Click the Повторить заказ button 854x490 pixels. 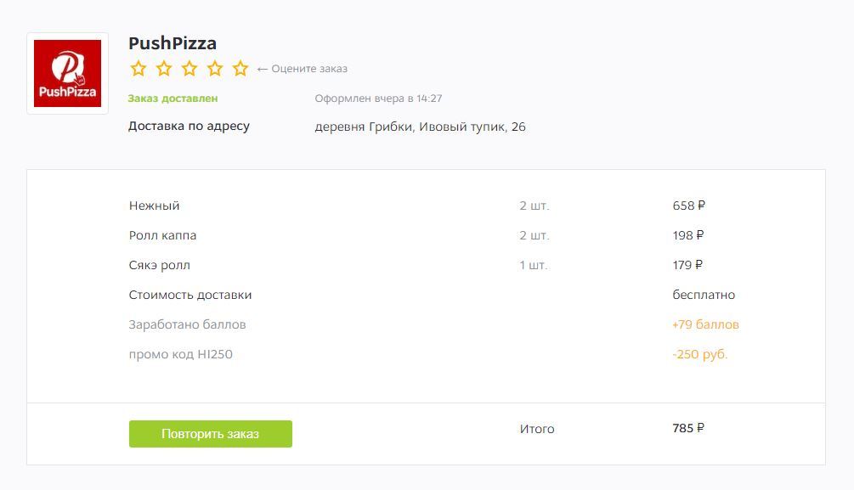pos(210,434)
